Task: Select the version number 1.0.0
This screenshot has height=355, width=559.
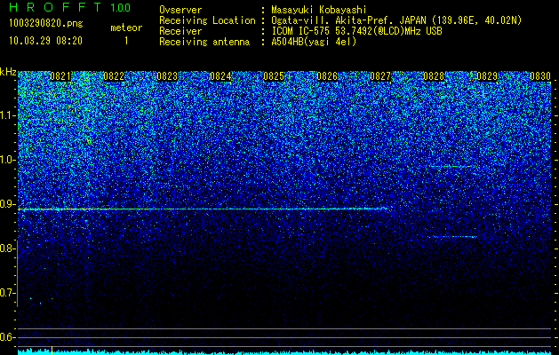Action: 121,8
